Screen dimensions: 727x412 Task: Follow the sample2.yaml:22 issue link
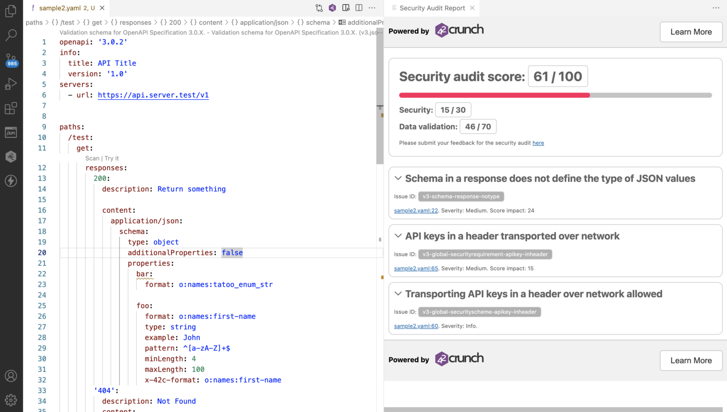click(x=416, y=210)
